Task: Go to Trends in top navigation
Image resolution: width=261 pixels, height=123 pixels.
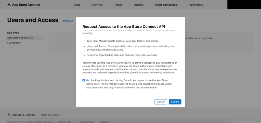Action: tap(119, 5)
